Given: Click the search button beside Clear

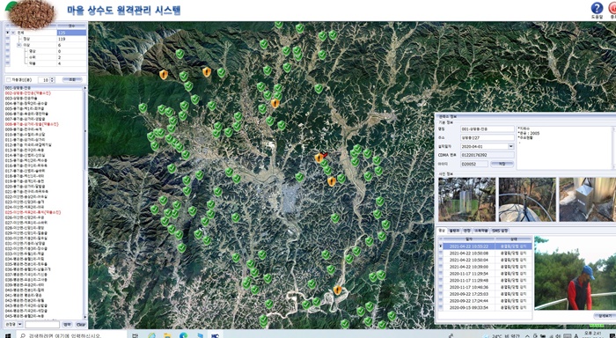Looking at the screenshot, I should [x=68, y=325].
